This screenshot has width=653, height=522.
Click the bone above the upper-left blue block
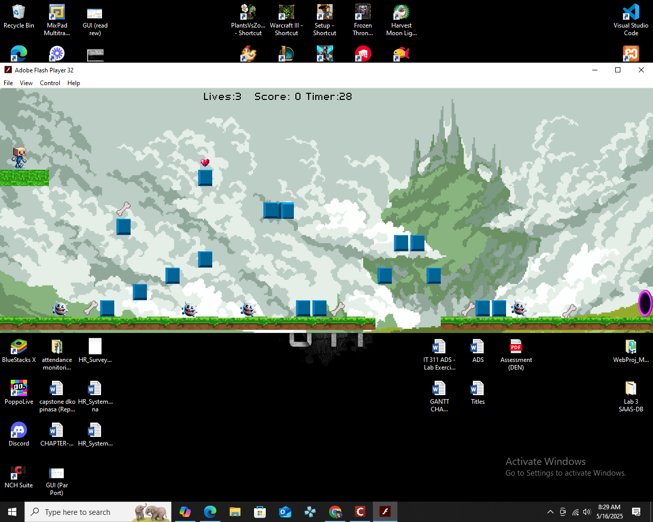[x=123, y=208]
